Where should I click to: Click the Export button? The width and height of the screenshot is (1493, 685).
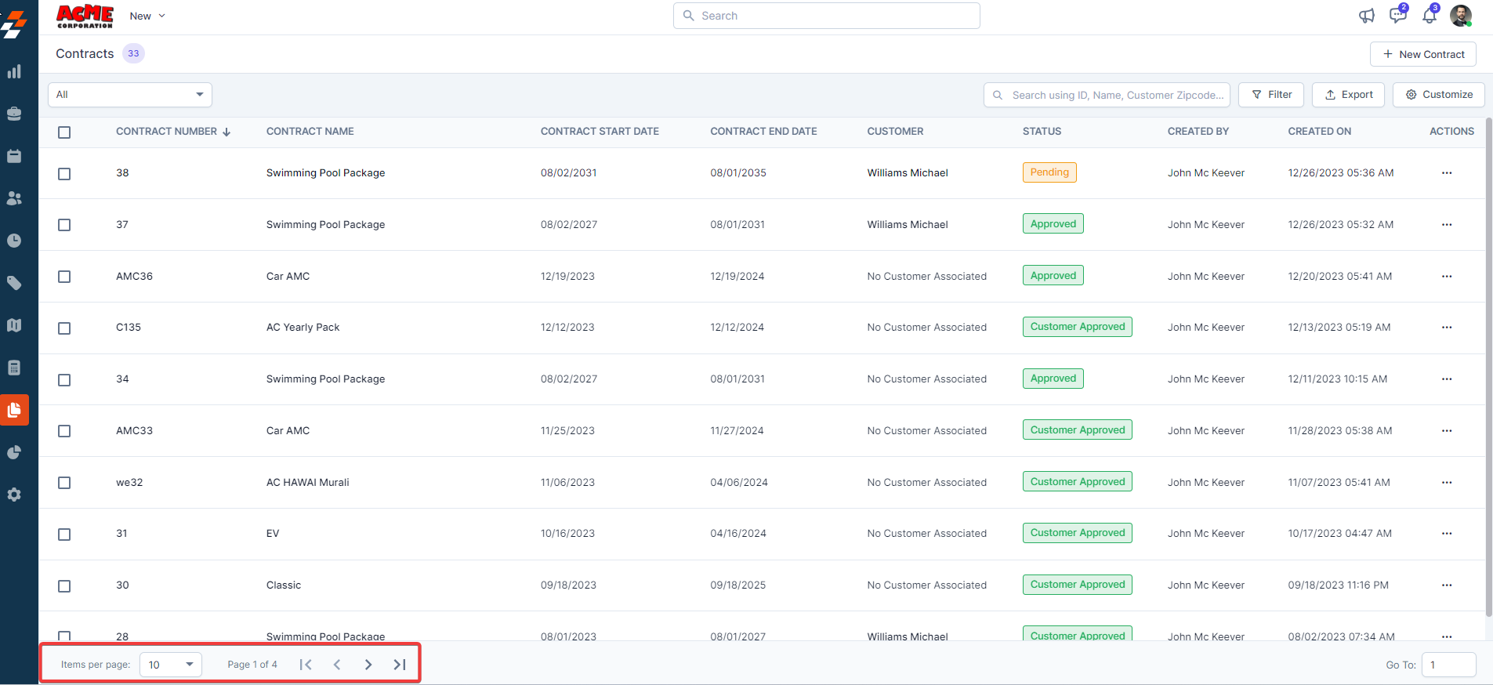1348,95
